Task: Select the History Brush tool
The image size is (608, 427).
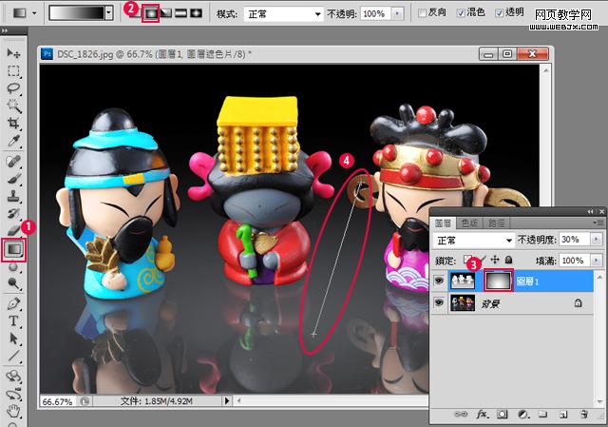Action: (13, 214)
